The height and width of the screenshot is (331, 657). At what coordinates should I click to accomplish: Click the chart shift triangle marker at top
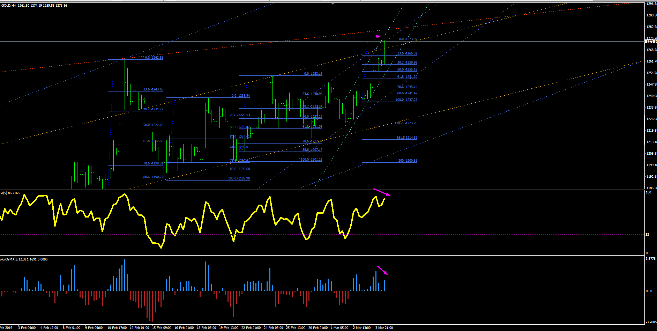tap(333, 3)
